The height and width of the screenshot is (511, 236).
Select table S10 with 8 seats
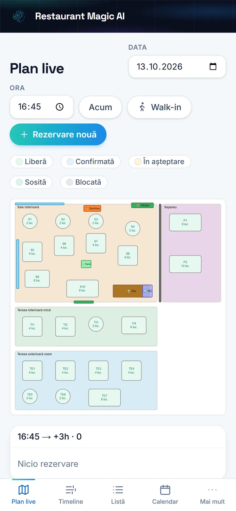pos(83,289)
